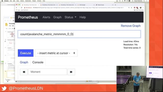This screenshot has height=92, width=163.
Task: Click the 'Resolution: 14s' text
Action: coord(130,45)
